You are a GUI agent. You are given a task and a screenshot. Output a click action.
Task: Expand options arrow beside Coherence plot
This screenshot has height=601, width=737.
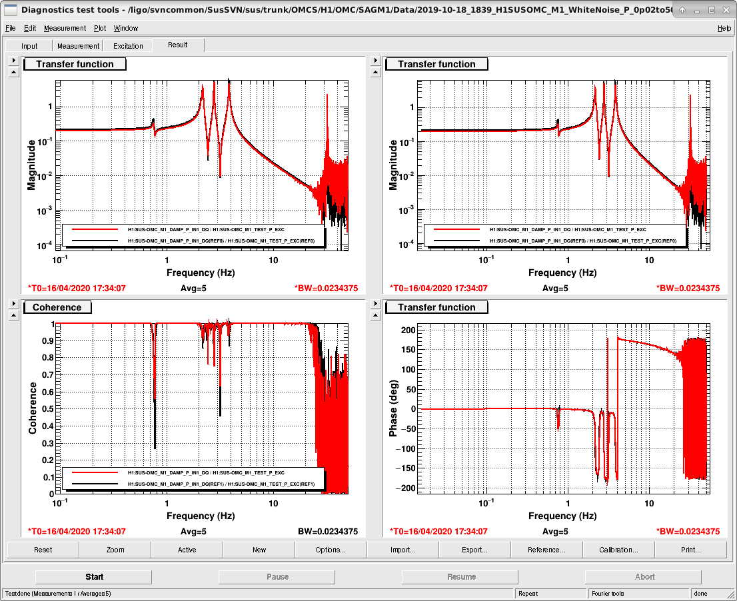(13, 304)
